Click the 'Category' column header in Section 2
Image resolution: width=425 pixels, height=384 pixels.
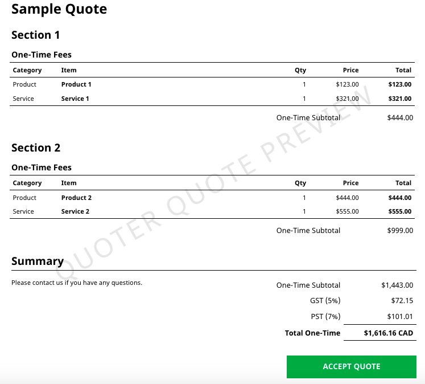(27, 183)
